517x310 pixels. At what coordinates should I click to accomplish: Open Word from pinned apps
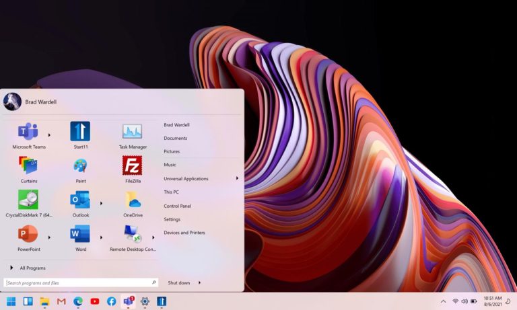tap(80, 233)
